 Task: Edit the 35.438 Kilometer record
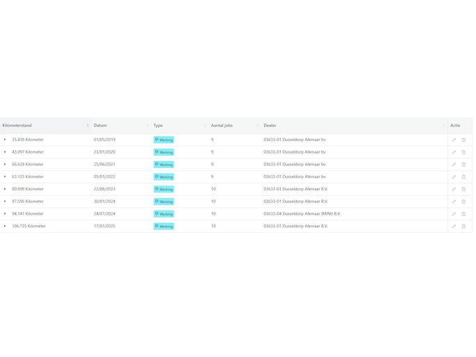[x=454, y=140]
